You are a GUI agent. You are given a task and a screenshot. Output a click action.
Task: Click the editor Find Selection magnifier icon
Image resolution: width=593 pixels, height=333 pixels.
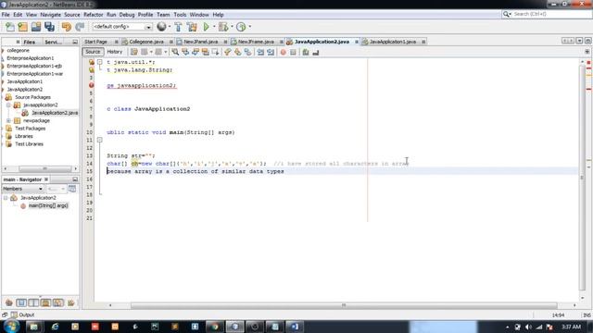coord(175,52)
